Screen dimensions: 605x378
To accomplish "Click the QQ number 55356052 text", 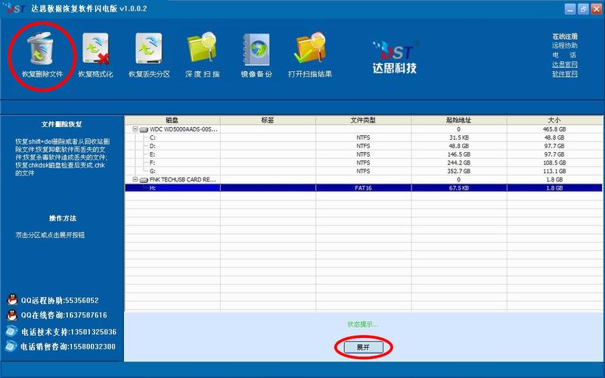I will [x=82, y=300].
